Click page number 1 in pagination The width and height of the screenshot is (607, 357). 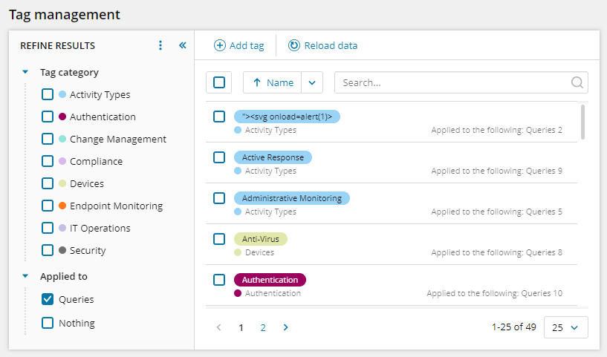(x=241, y=327)
